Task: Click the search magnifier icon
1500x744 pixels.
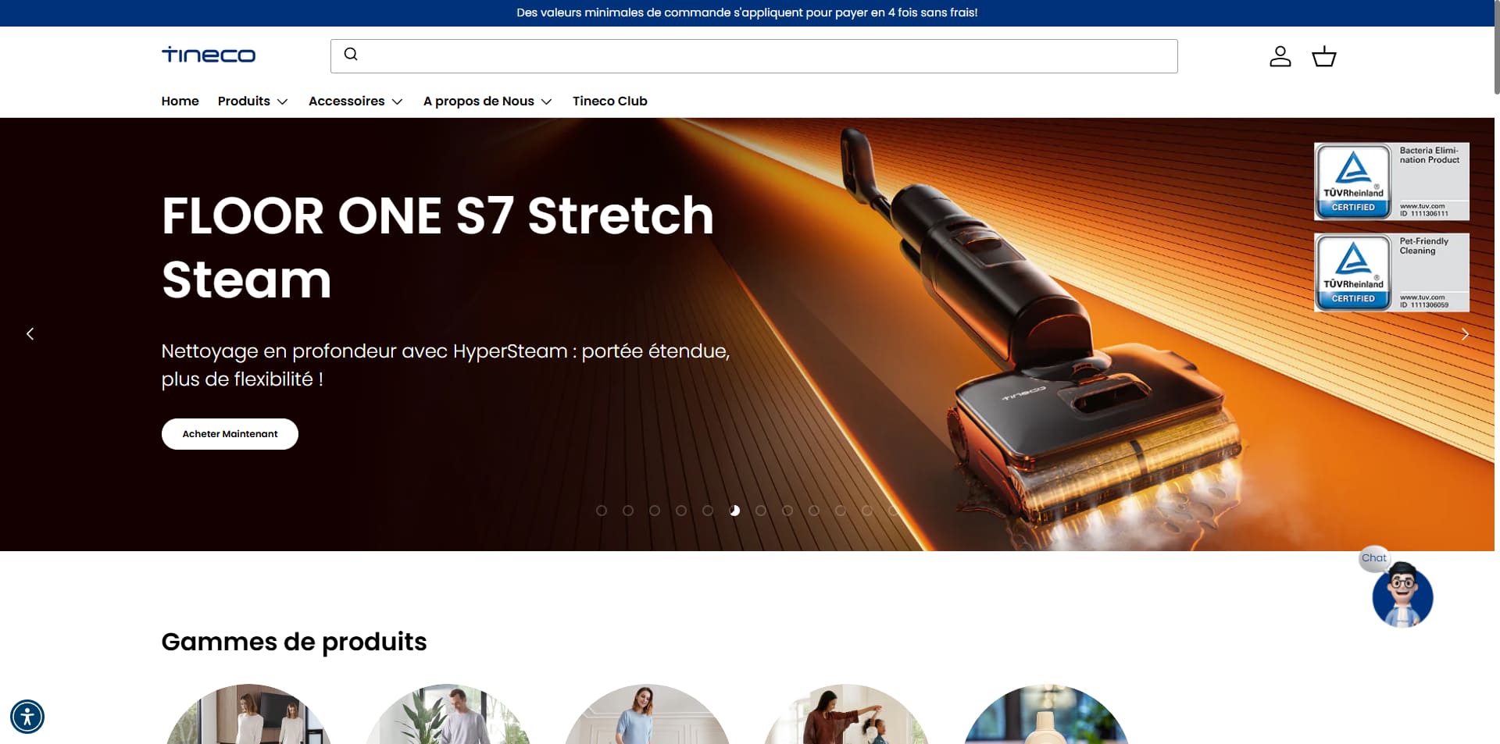Action: [x=351, y=54]
